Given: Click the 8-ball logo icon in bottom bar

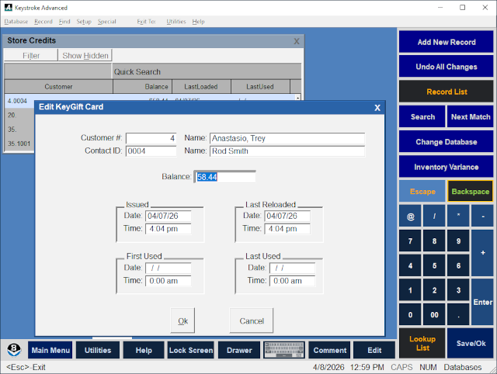Looking at the screenshot, I should (15, 350).
